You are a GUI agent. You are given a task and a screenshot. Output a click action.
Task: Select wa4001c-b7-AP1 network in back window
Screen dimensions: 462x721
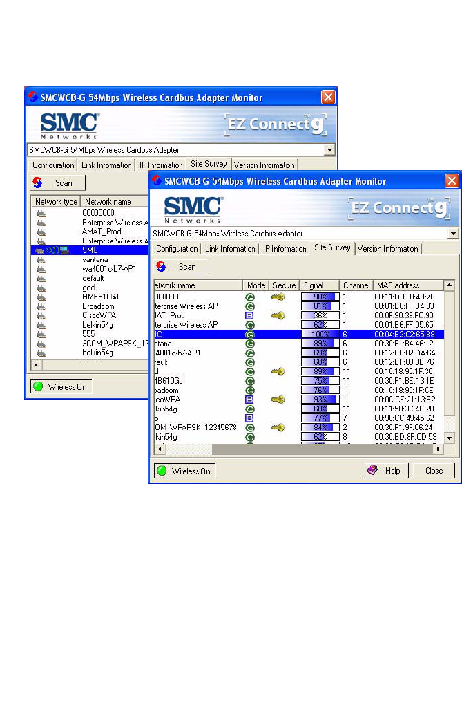coord(109,268)
